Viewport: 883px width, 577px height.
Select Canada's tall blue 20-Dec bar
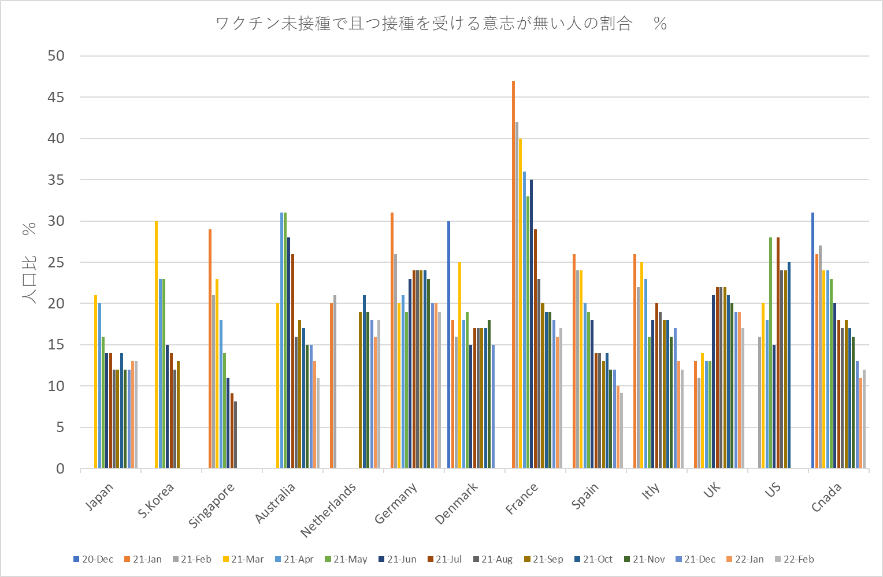[812, 340]
